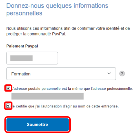This screenshot has width=138, height=137.
Task: Click the chevron arrow in Formation dropdown
Action: (109, 73)
